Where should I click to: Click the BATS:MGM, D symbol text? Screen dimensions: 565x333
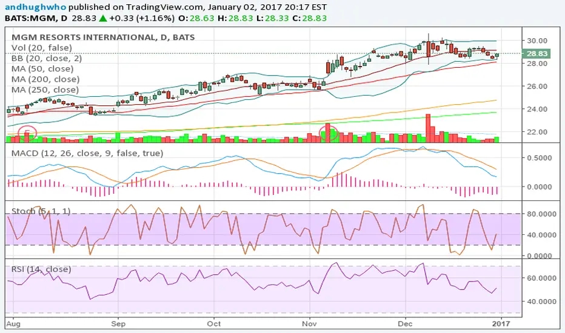[x=36, y=18]
